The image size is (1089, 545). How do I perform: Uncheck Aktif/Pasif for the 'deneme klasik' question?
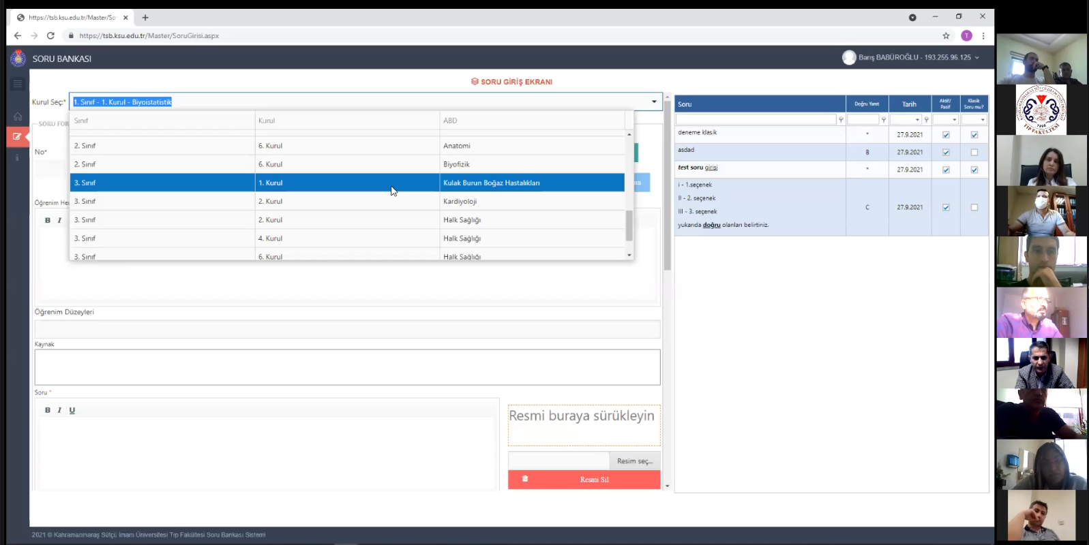coord(946,135)
